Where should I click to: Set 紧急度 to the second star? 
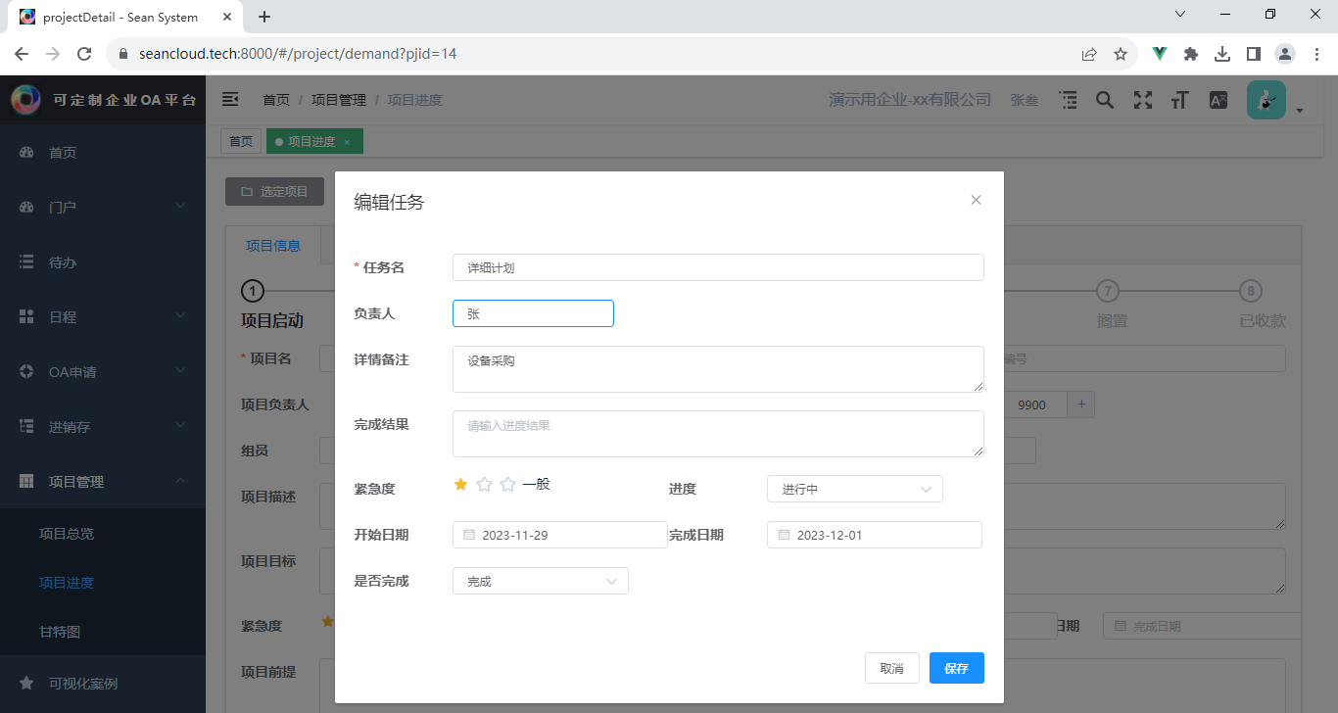coord(484,484)
